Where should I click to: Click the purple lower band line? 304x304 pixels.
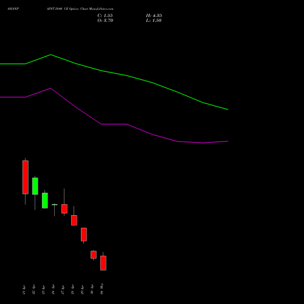click(126, 124)
